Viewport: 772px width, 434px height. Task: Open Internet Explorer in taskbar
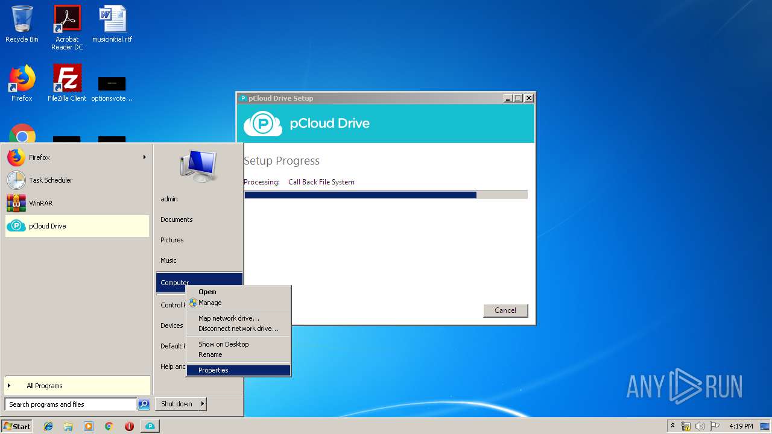tap(48, 426)
